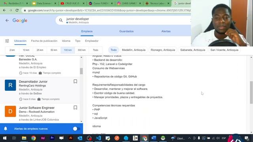The height and width of the screenshot is (142, 253).
Task: Switch to the Alertas tab
Action: pos(166,32)
